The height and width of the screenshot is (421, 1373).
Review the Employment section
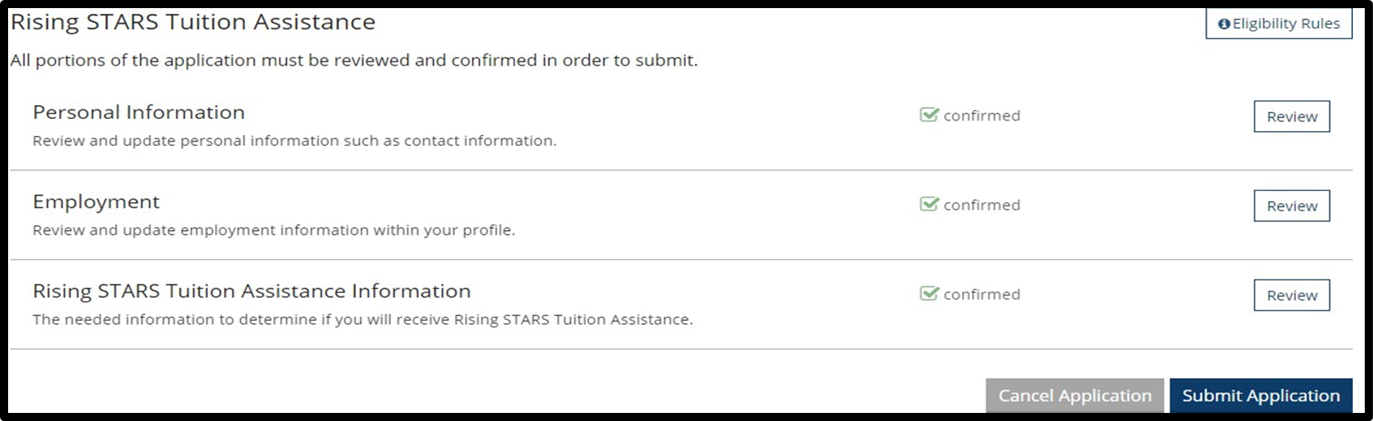coord(1292,206)
